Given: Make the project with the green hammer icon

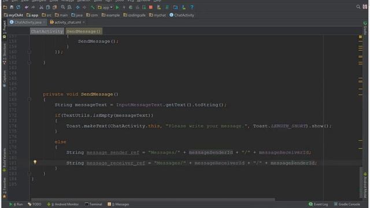Looking at the screenshot, I should coord(92,8).
